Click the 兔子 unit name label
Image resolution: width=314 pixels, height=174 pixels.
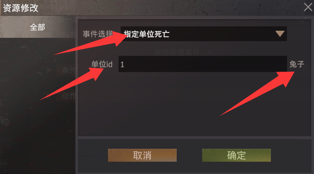[x=297, y=64]
